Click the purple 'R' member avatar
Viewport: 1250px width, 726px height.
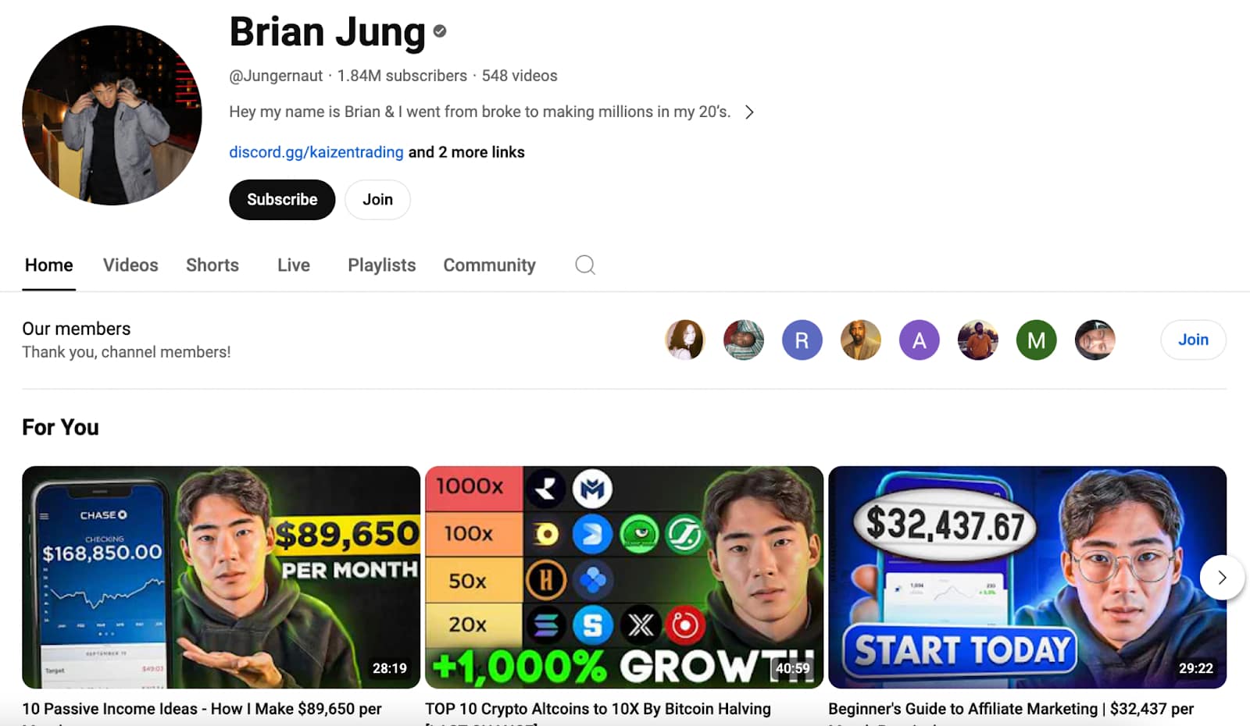[802, 340]
